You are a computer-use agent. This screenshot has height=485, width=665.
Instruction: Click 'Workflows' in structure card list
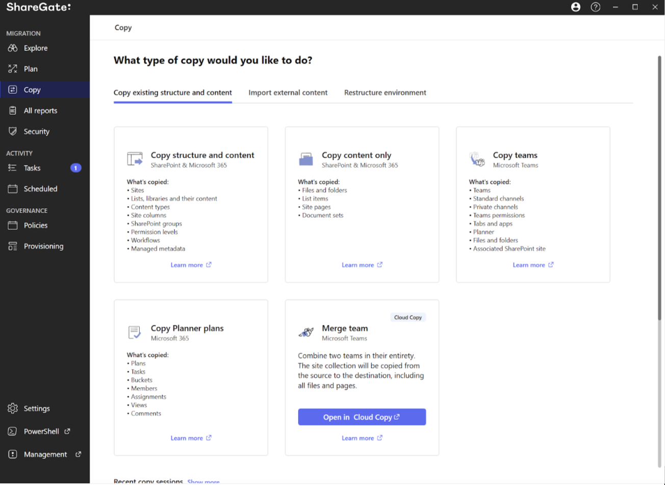(145, 240)
